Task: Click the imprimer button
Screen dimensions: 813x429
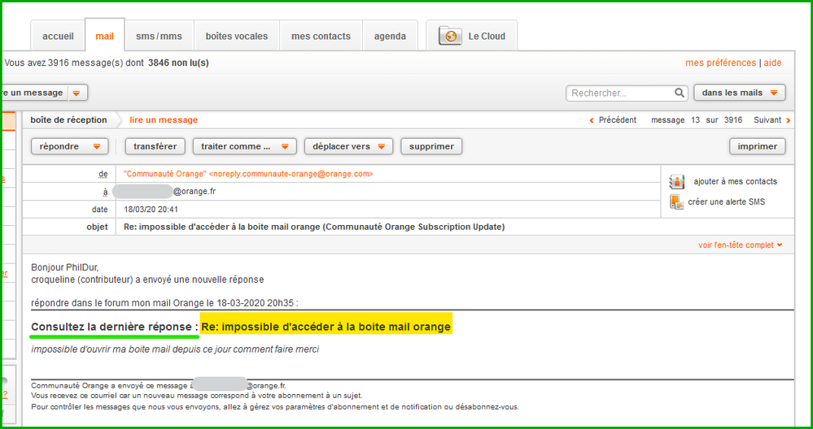Action: pyautogui.click(x=758, y=146)
